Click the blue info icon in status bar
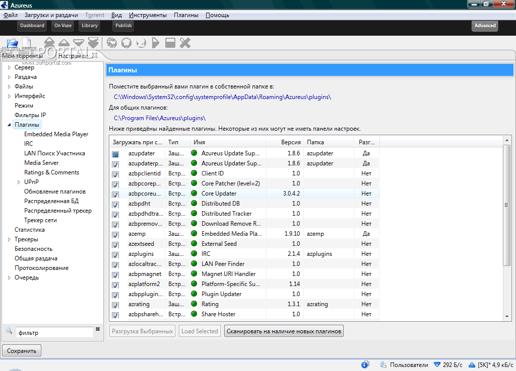The width and height of the screenshot is (516, 371). tap(365, 364)
